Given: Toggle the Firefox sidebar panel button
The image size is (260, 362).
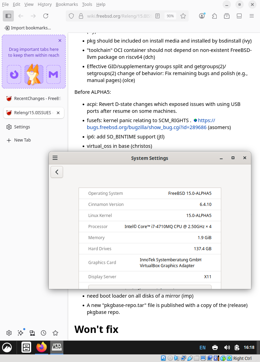Looking at the screenshot, I should coord(8,16).
